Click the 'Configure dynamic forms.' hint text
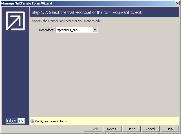This screenshot has height=134, width=181. tap(52, 121)
